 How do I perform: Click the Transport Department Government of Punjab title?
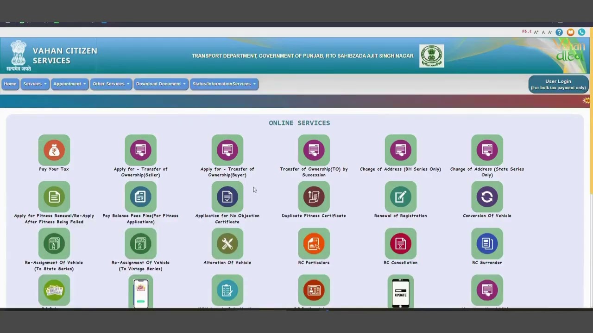303,56
